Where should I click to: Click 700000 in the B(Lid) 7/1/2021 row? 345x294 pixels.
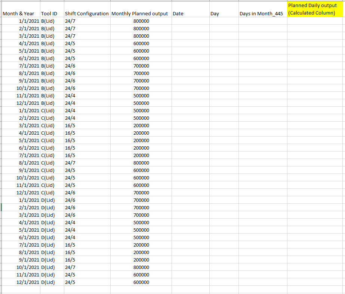[141, 66]
